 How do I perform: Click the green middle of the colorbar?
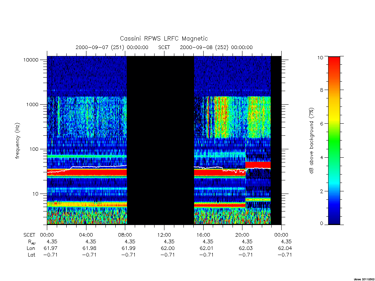(334, 141)
